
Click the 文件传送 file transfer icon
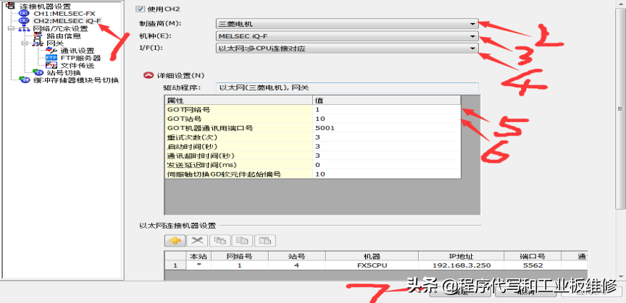click(x=52, y=65)
